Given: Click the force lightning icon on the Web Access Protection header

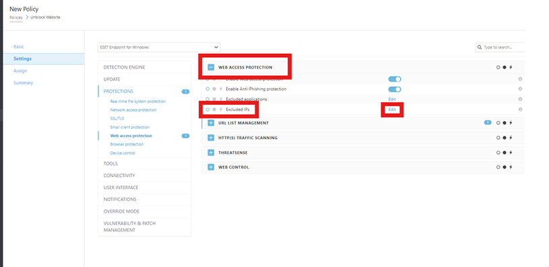Looking at the screenshot, I should point(511,67).
